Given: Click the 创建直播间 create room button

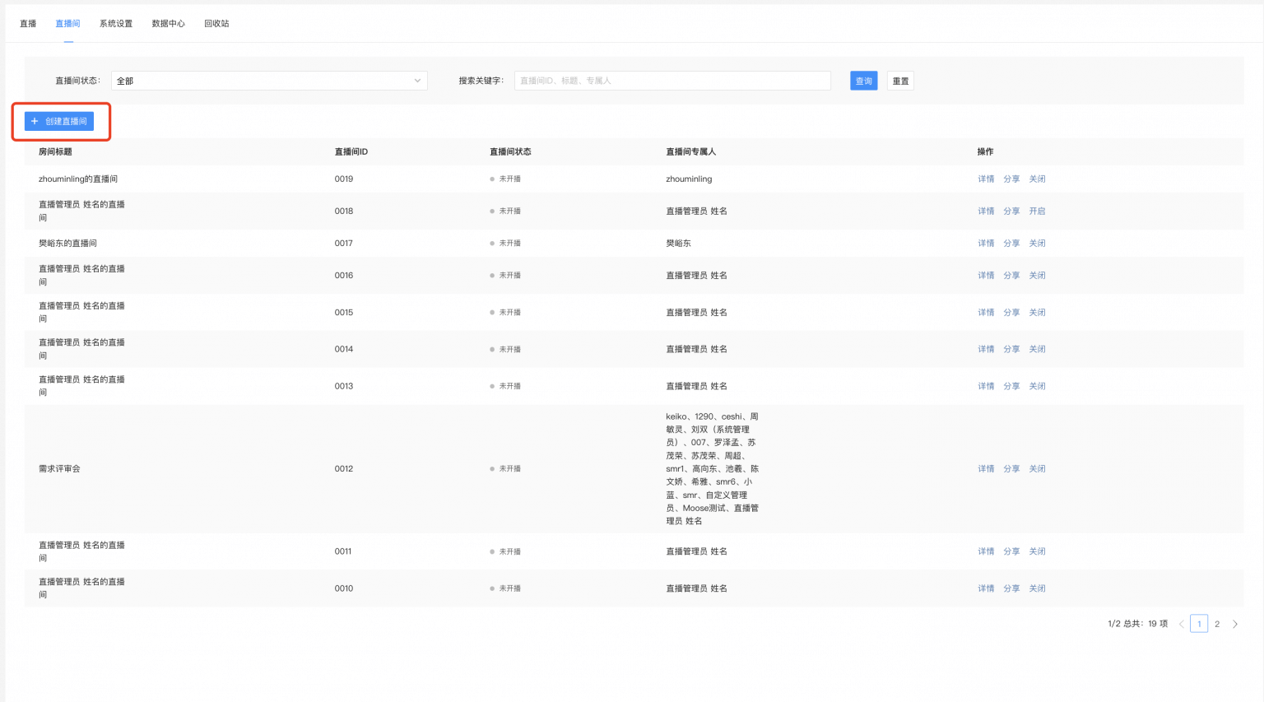Looking at the screenshot, I should click(x=59, y=121).
